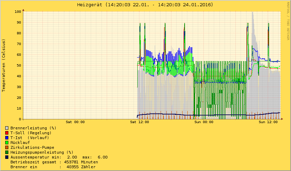Click the 'Sun 12:00' x-axis label
Image resolution: width=291 pixels, height=171 pixels.
pyautogui.click(x=268, y=122)
